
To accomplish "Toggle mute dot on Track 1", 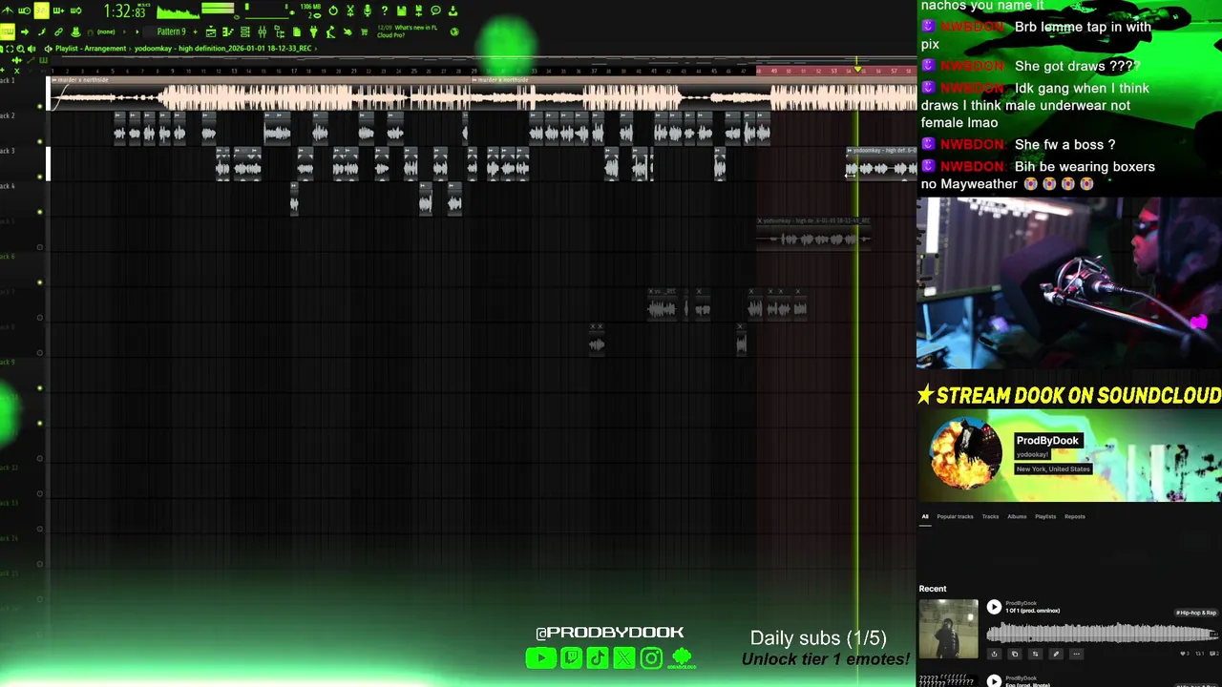I will (39, 106).
